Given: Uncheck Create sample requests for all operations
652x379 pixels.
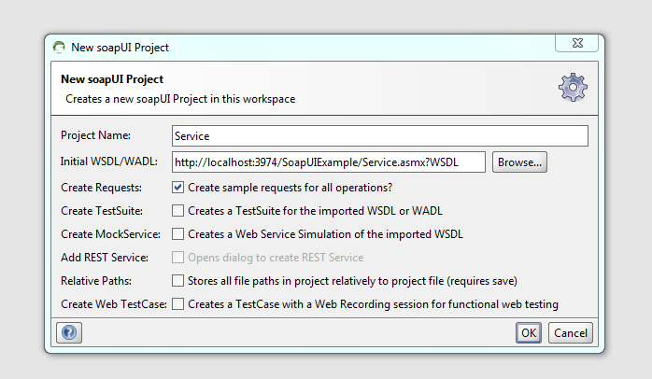Looking at the screenshot, I should pos(178,187).
